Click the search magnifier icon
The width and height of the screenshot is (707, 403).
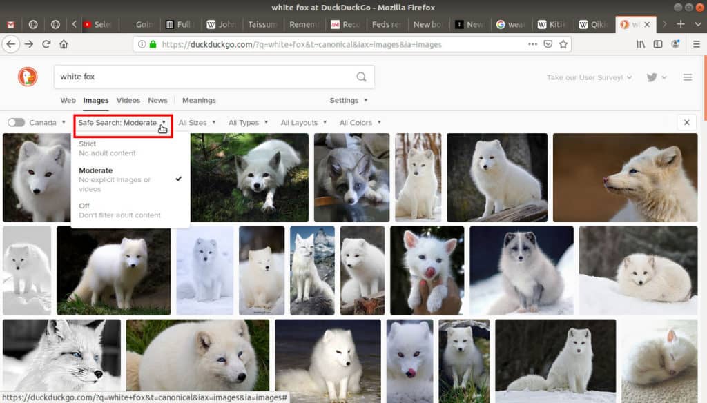(361, 77)
